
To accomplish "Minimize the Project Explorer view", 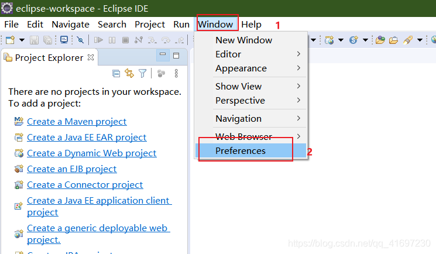I will [163, 55].
